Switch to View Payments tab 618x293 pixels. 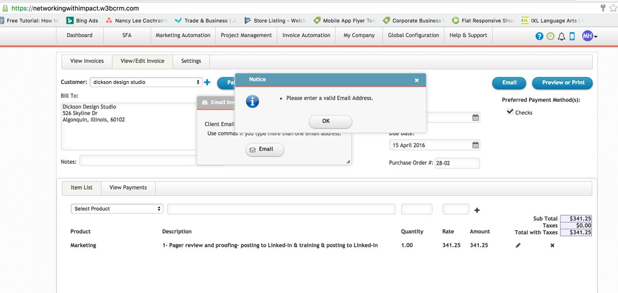coord(128,188)
